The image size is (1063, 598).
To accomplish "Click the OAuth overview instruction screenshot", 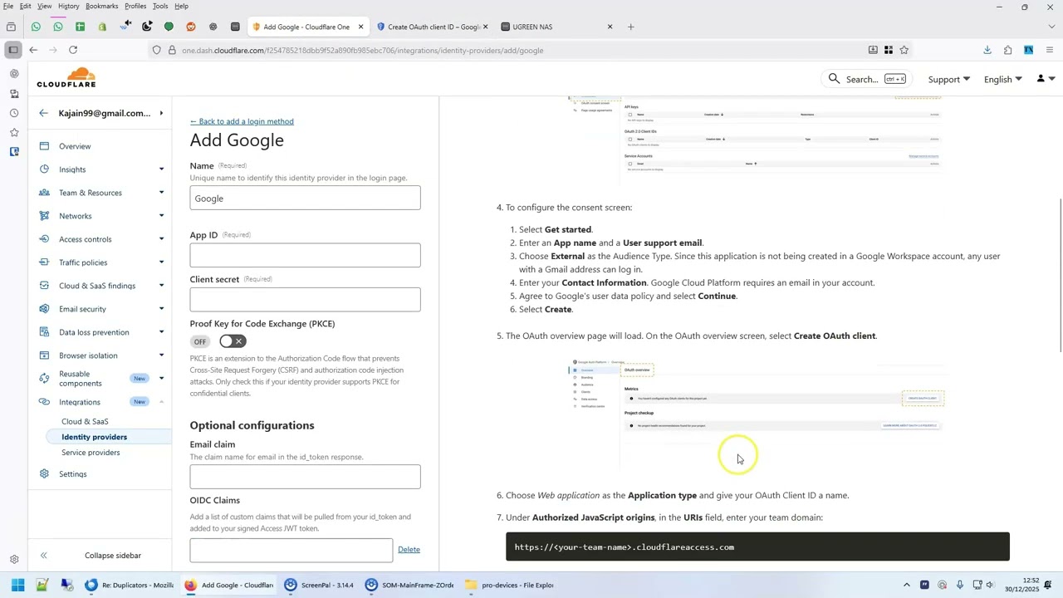I will tap(757, 414).
